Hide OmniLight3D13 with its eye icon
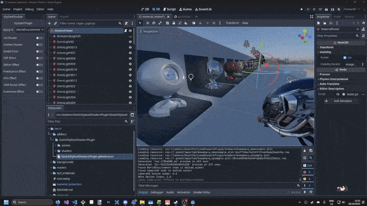The image size is (367, 206). tap(130, 47)
